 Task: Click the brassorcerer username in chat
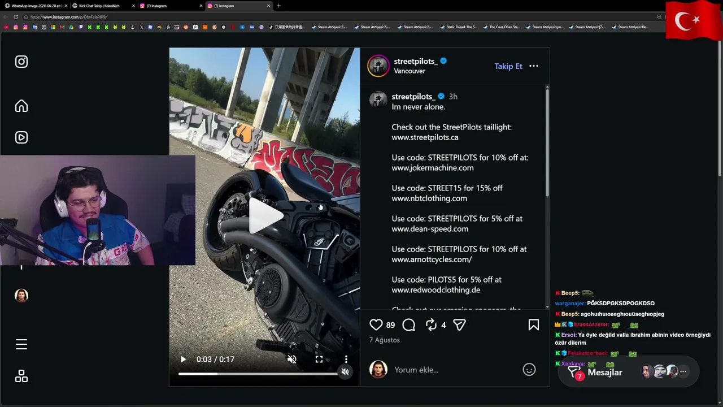[591, 325]
